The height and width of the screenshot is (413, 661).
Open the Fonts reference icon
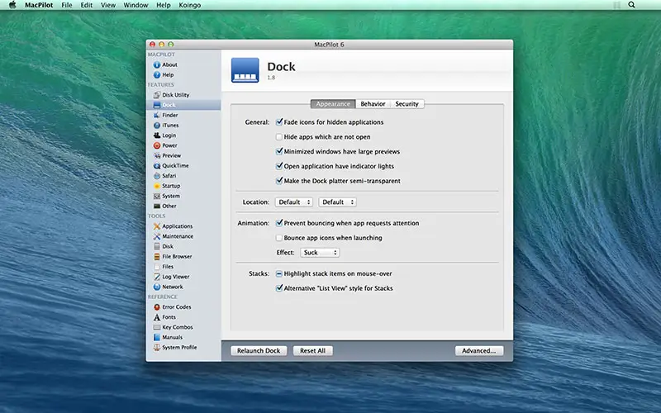157,317
